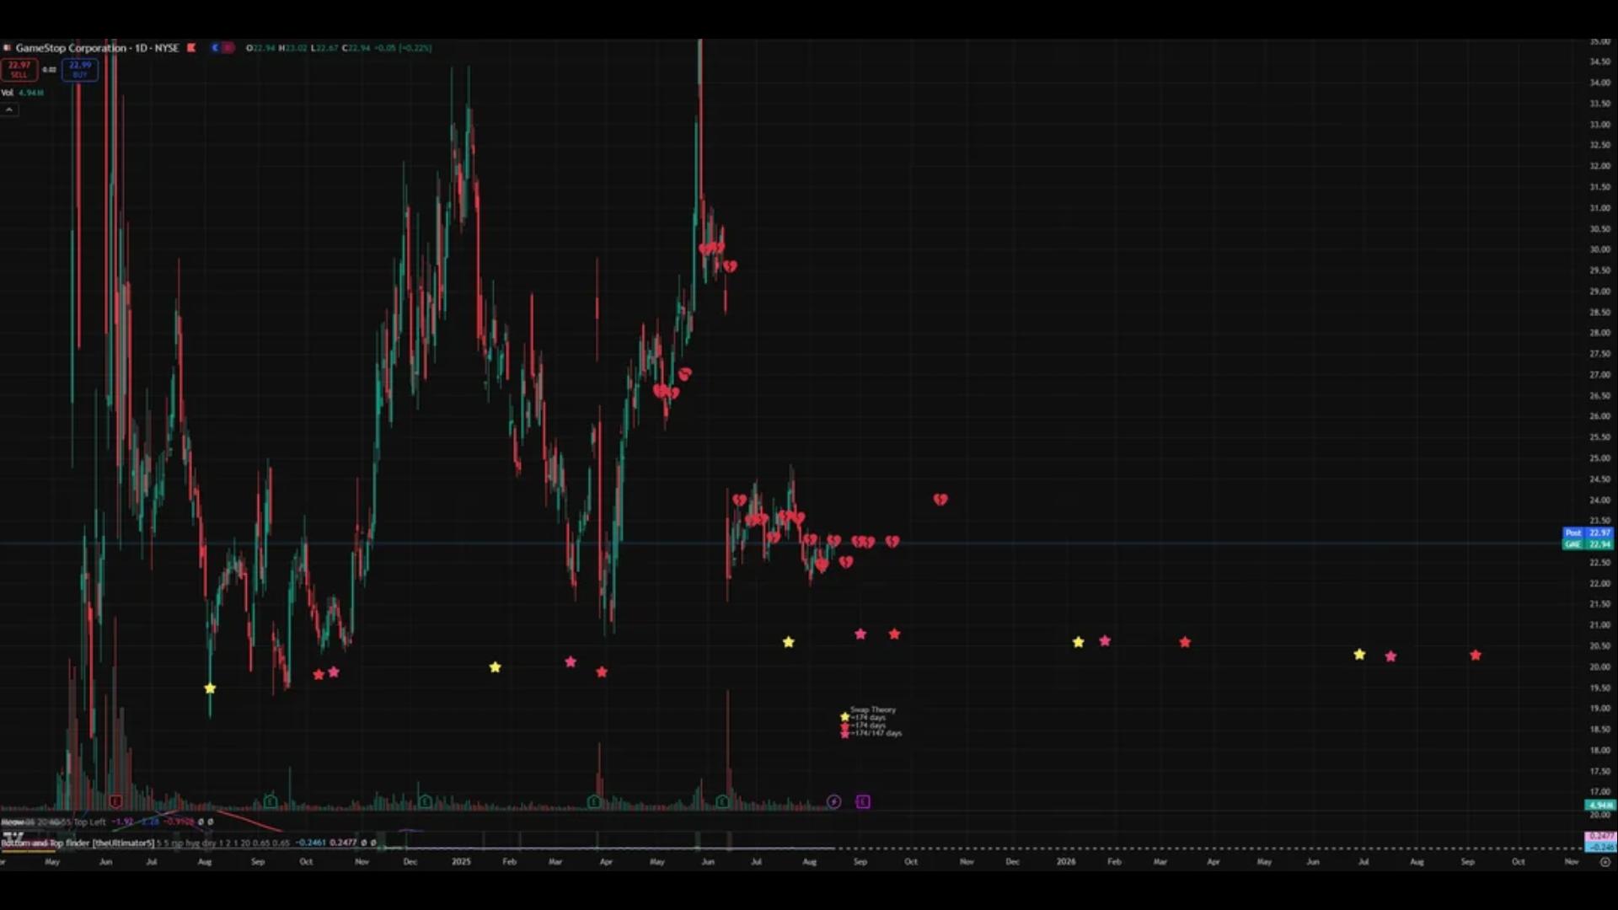This screenshot has height=910, width=1618.
Task: Click the red earnings marker near May
Action: pos(115,801)
